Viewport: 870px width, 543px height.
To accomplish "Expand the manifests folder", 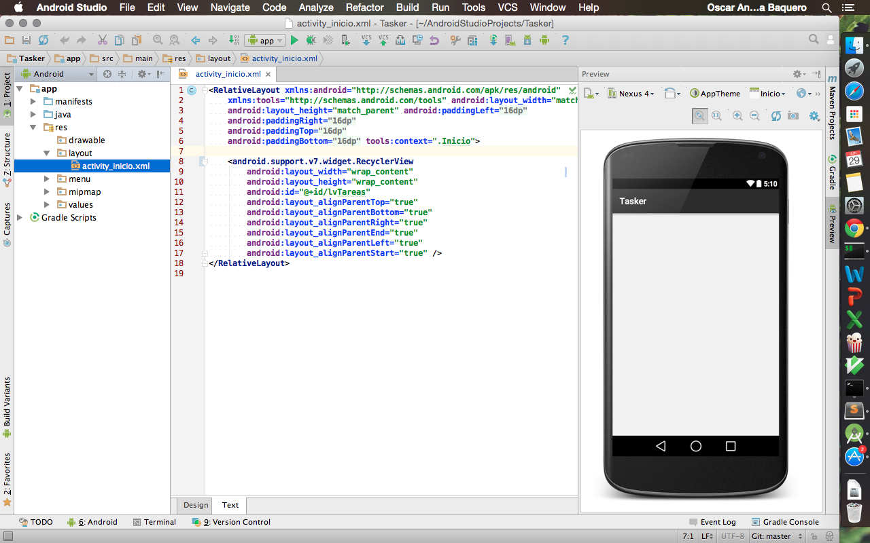I will coord(33,101).
